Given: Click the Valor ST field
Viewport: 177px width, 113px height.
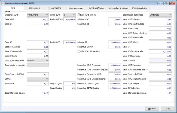Looking at the screenshot, I should (x=160, y=47).
